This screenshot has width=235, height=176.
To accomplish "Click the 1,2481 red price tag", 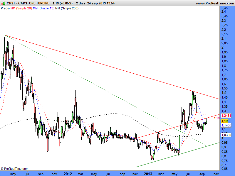I will pyautogui.click(x=226, y=116).
